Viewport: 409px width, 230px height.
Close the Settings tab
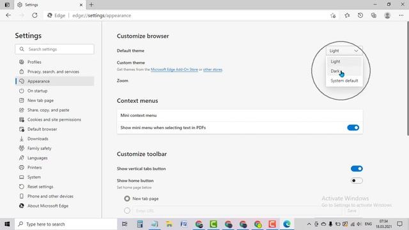point(81,4)
